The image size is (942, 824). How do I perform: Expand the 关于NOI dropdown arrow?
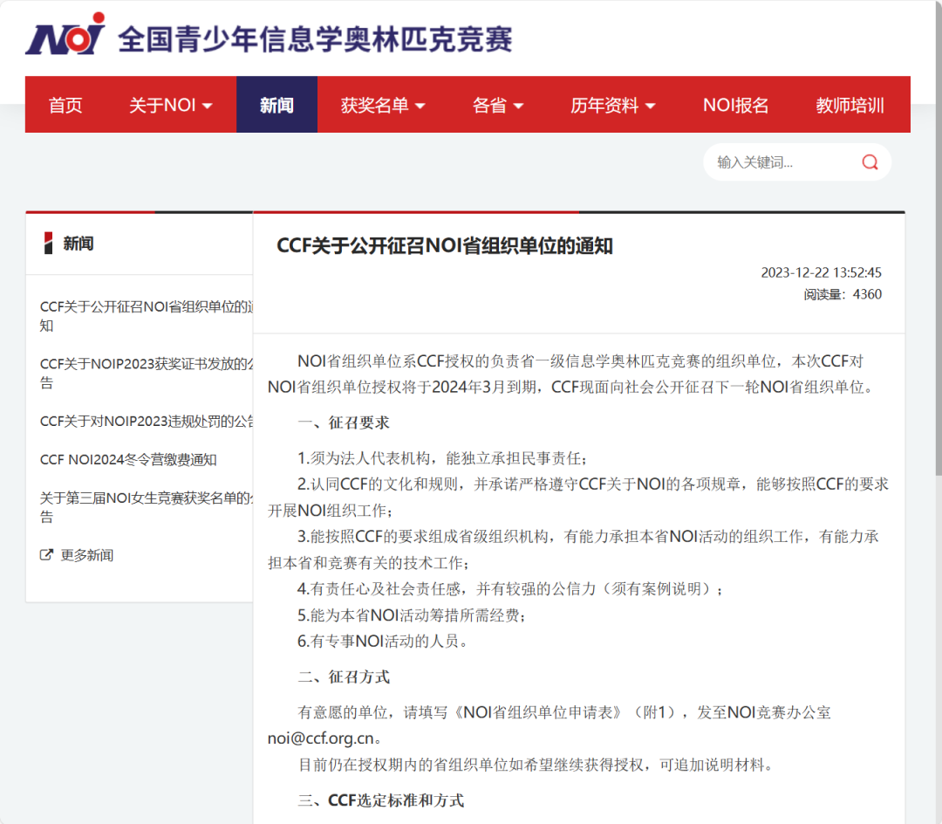(208, 106)
